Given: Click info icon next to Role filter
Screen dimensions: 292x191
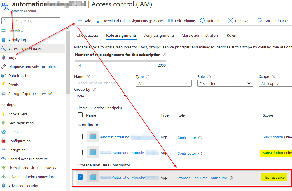Looking at the screenshot, I should (209, 76).
